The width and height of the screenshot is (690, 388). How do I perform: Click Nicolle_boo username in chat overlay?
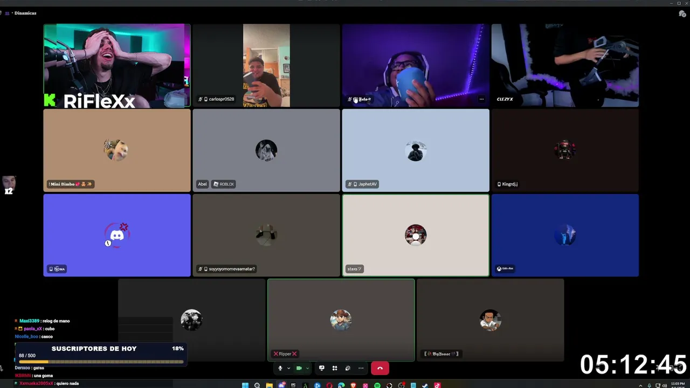[26, 337]
